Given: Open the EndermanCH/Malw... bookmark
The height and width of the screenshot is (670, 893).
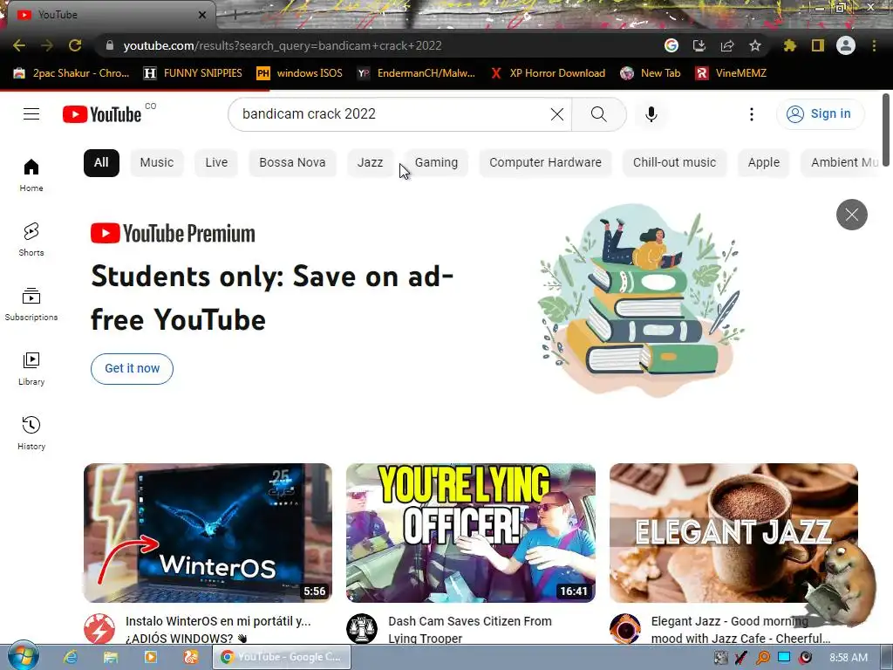Looking at the screenshot, I should (x=416, y=73).
